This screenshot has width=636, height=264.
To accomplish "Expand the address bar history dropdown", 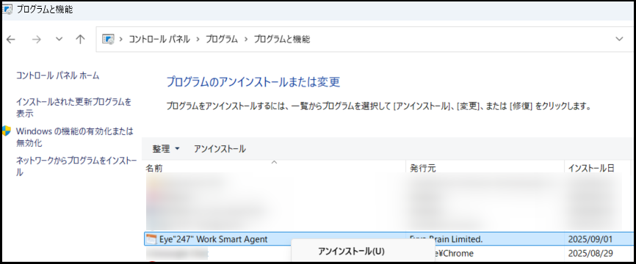I will click(x=619, y=39).
